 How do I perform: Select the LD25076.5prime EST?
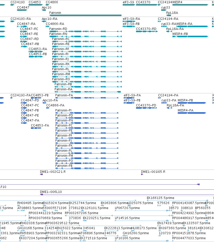click(x=130, y=206)
